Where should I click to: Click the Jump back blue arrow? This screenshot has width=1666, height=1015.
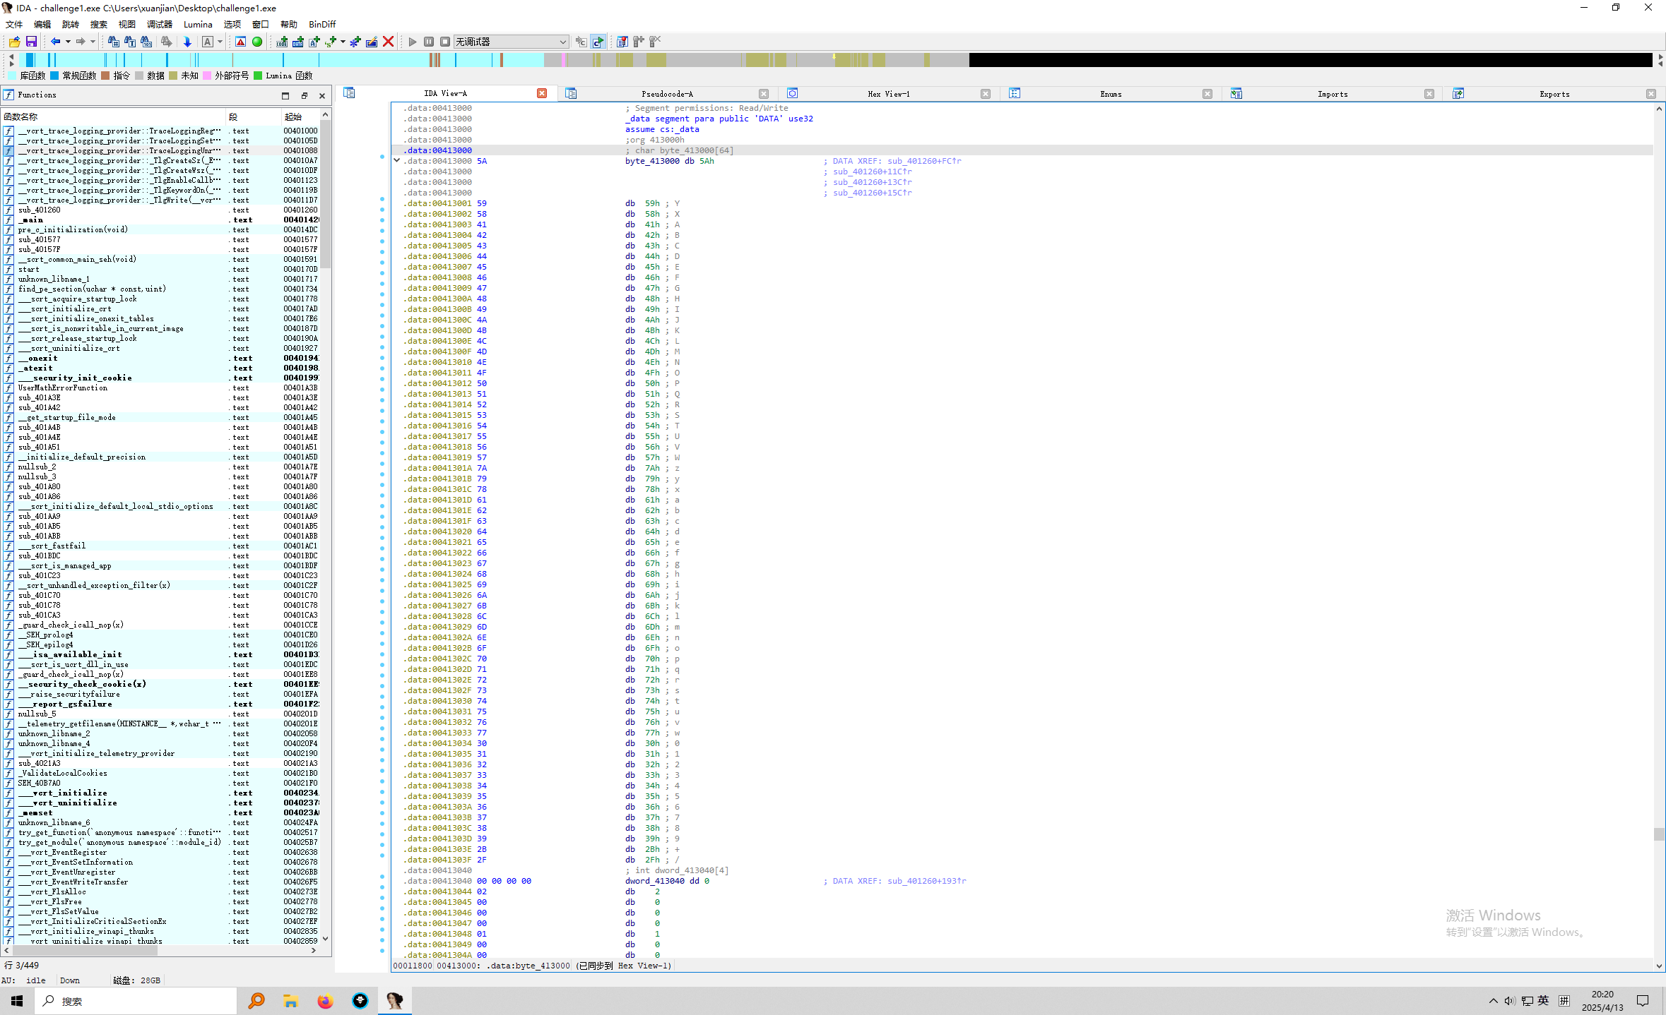[x=55, y=42]
